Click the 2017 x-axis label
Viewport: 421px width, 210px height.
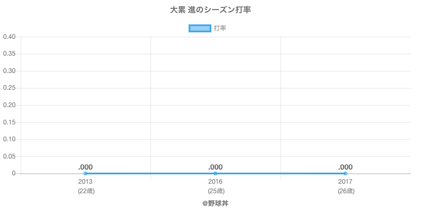point(345,182)
